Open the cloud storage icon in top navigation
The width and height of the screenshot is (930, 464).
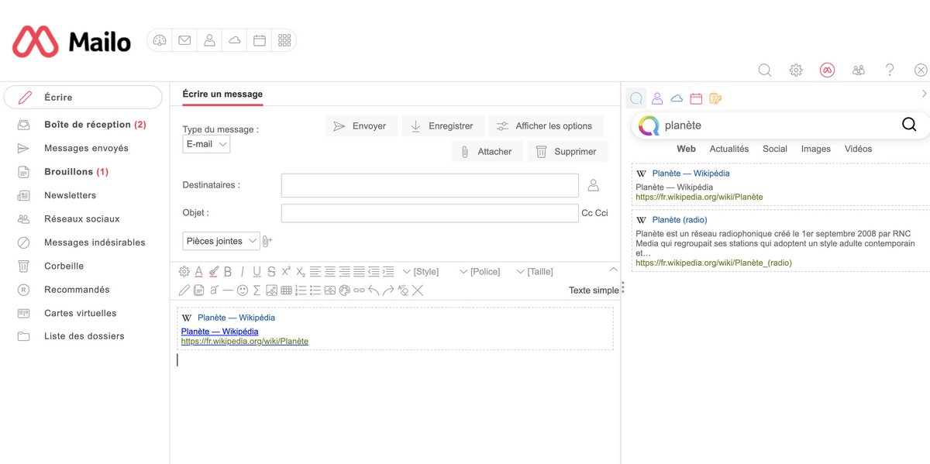coord(234,40)
